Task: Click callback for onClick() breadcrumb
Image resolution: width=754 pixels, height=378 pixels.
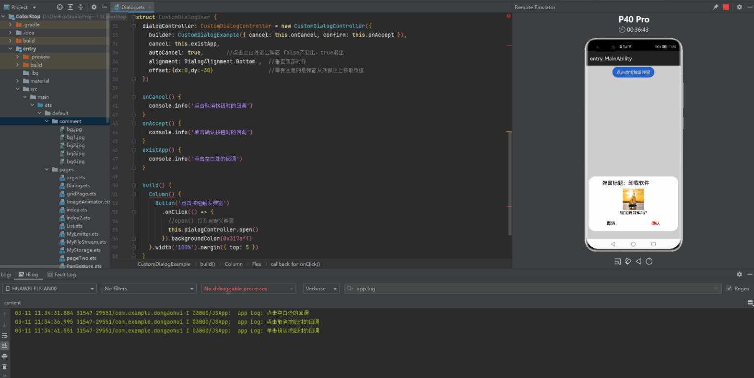Action: pos(295,264)
